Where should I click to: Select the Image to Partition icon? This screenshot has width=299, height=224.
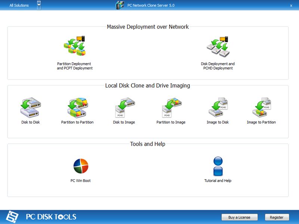point(262,107)
